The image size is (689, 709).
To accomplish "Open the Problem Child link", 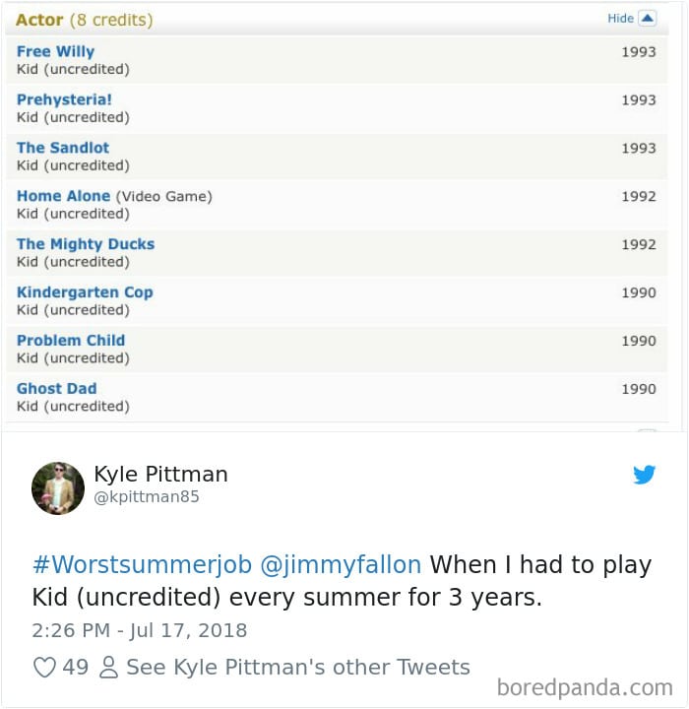I will (x=71, y=341).
